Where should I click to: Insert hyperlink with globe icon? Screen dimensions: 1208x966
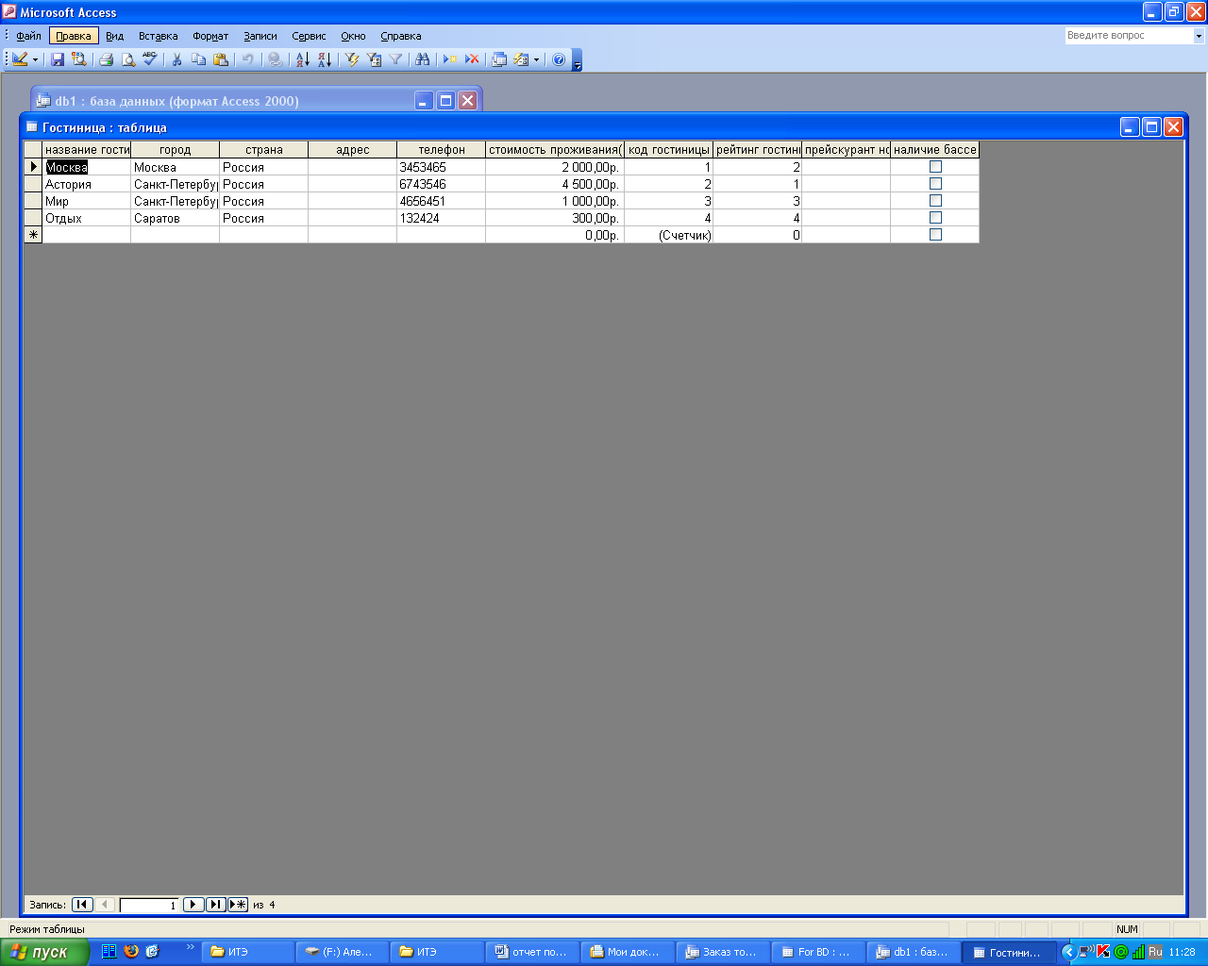pyautogui.click(x=275, y=59)
